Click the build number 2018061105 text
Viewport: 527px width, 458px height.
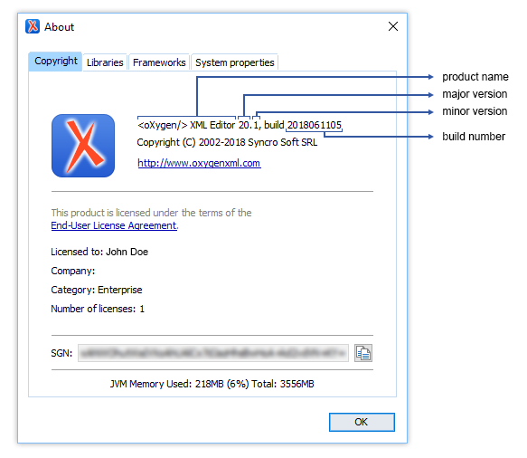[315, 125]
